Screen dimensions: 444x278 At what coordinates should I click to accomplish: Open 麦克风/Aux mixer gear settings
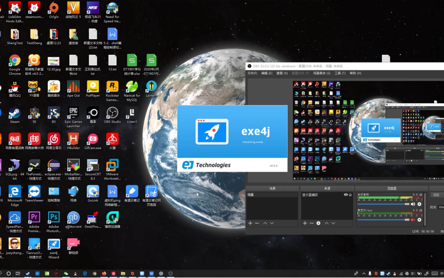point(419,220)
